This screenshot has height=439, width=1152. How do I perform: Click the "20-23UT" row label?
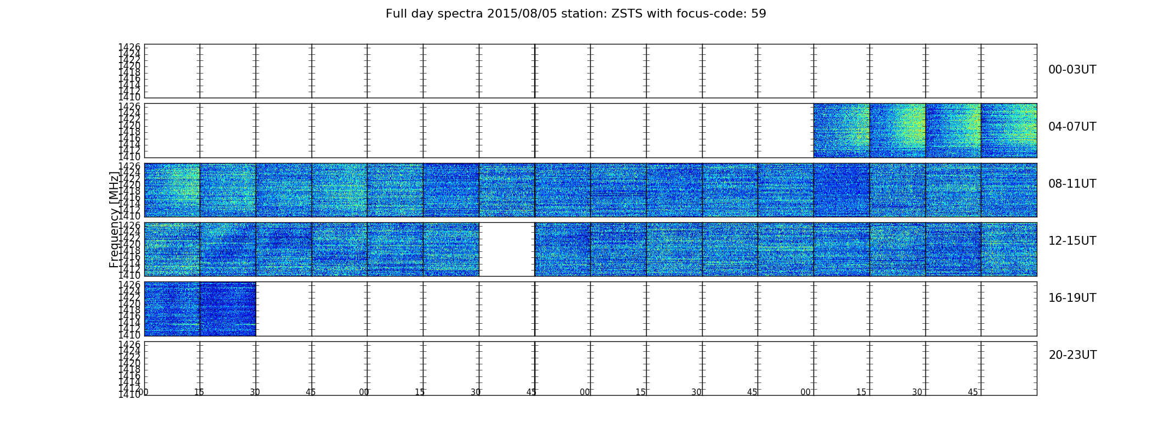[x=1072, y=355]
